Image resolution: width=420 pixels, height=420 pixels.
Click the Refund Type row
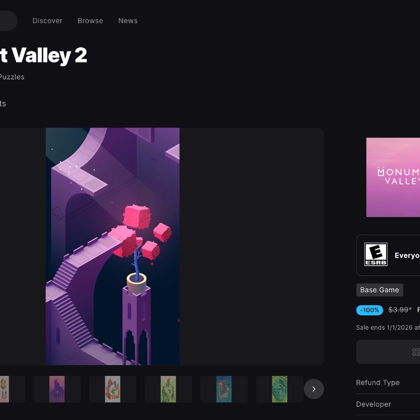pos(388,383)
